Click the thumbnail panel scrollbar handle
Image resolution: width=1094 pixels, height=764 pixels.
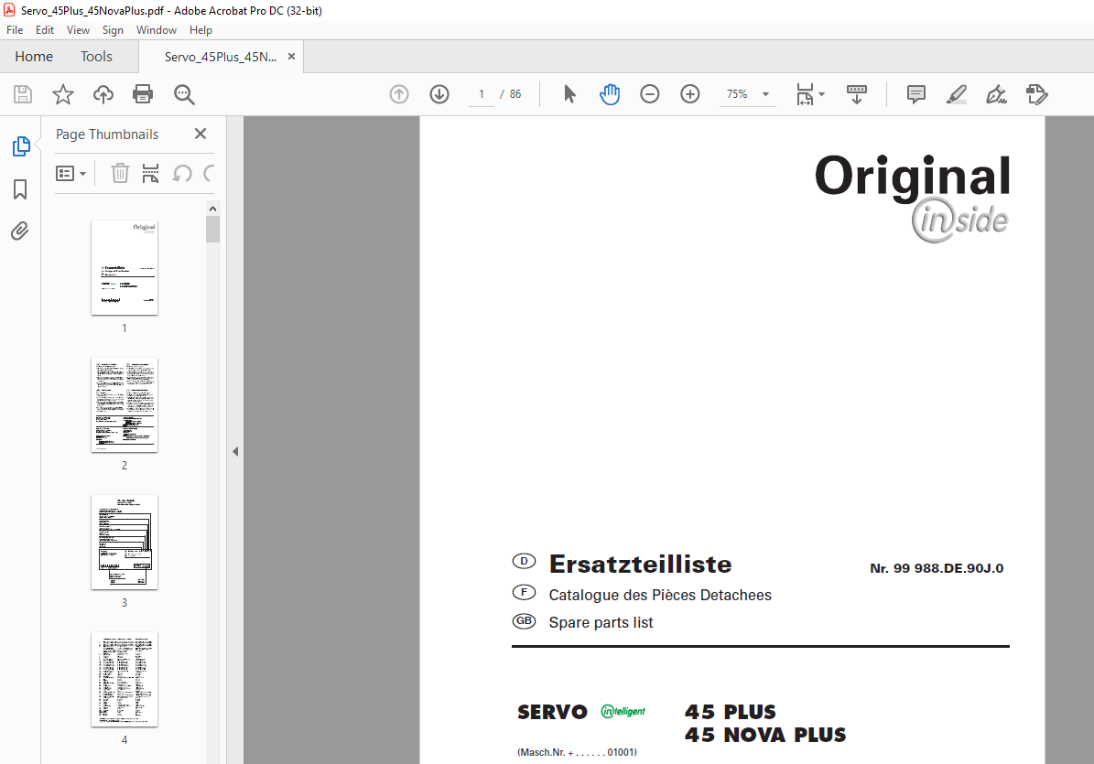[212, 230]
